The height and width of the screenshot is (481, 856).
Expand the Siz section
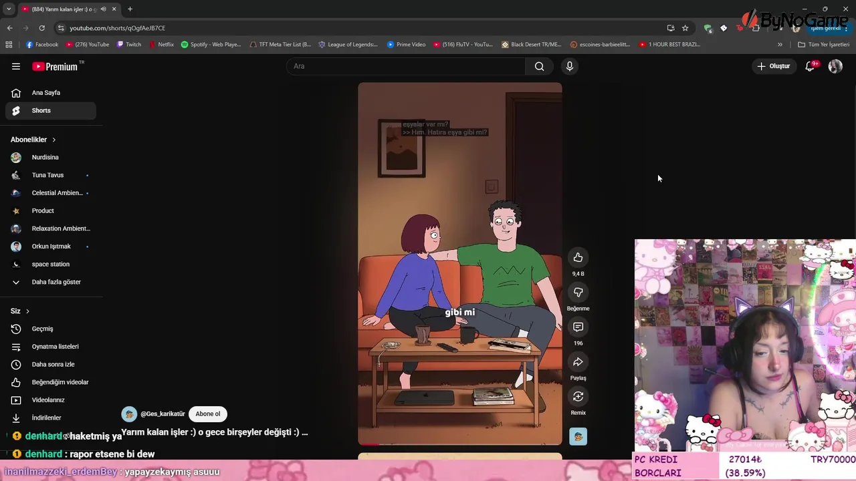tap(20, 311)
